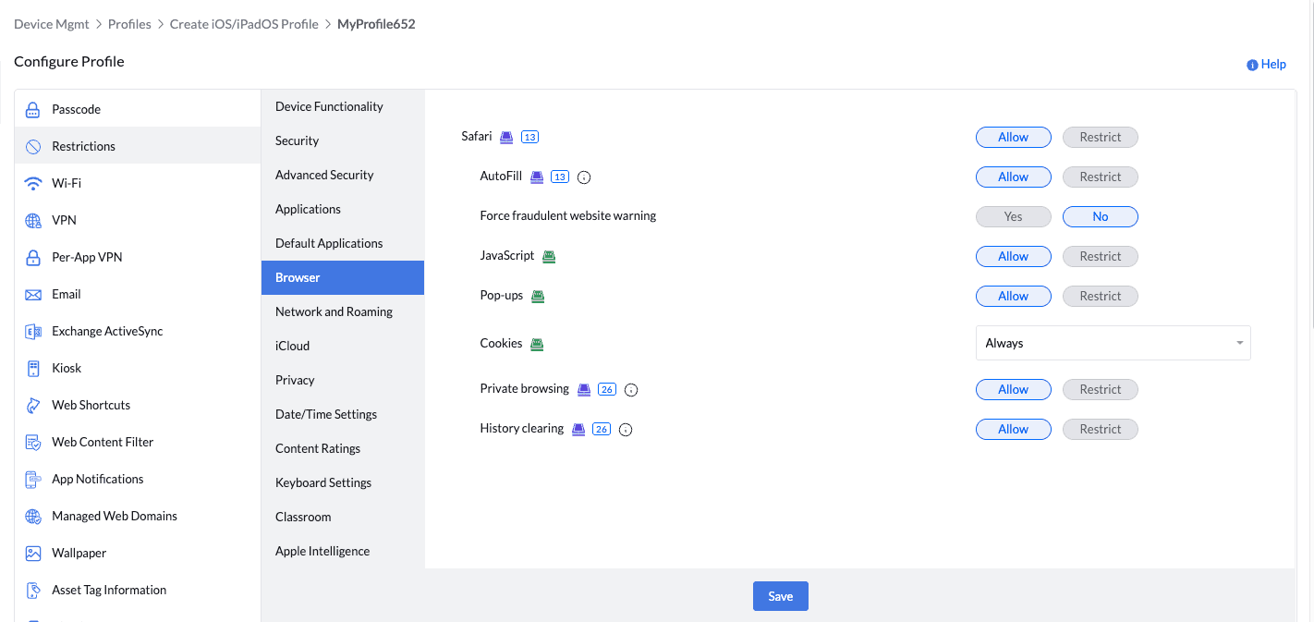Click the Kiosk device icon
Viewport: 1314px width, 622px height.
pos(33,368)
